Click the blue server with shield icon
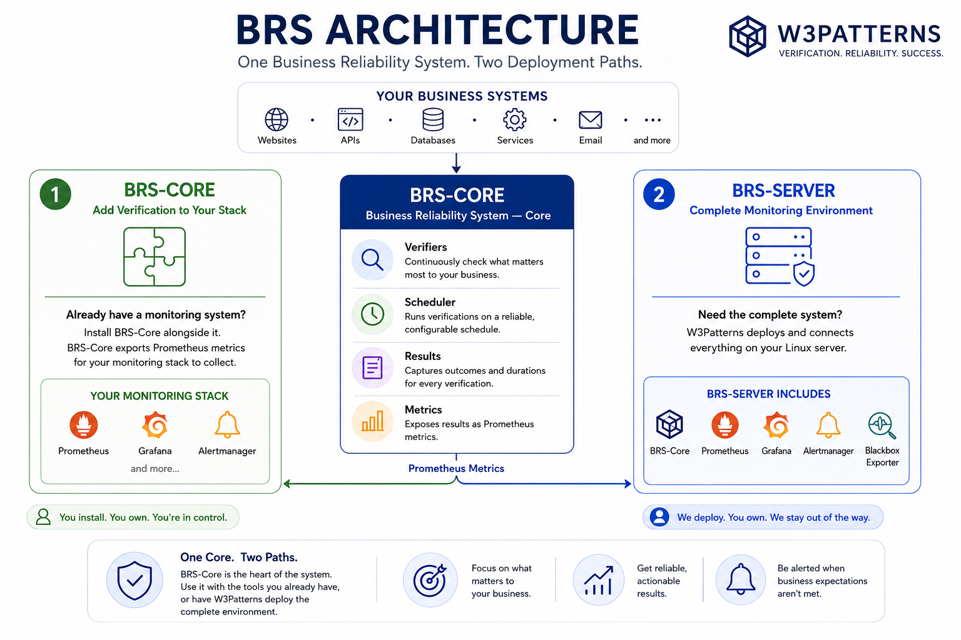961x640 pixels. pyautogui.click(x=780, y=256)
